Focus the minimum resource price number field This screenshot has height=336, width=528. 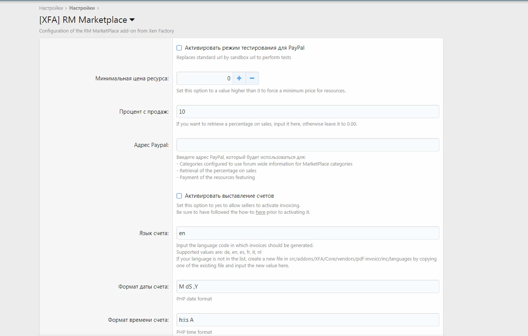tap(205, 78)
